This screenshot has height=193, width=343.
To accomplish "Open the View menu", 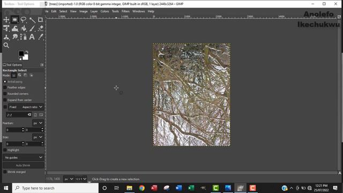I will 73,11.
